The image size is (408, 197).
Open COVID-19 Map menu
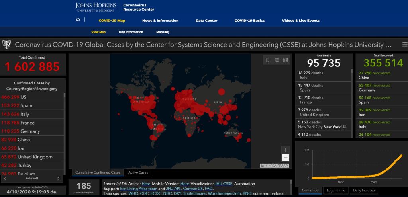pos(112,21)
